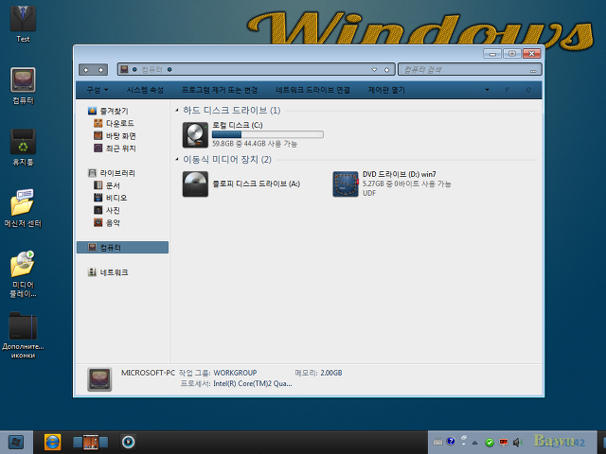The width and height of the screenshot is (606, 454).
Task: Select 라이브러리 in navigation pane
Action: (112, 173)
